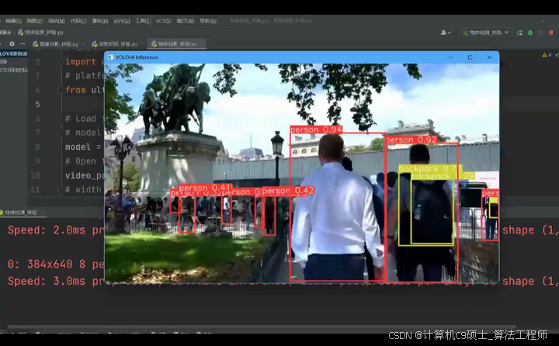Open the 视图(V) View menu
Image resolution: width=559 pixels, height=346 pixels.
(x=35, y=21)
